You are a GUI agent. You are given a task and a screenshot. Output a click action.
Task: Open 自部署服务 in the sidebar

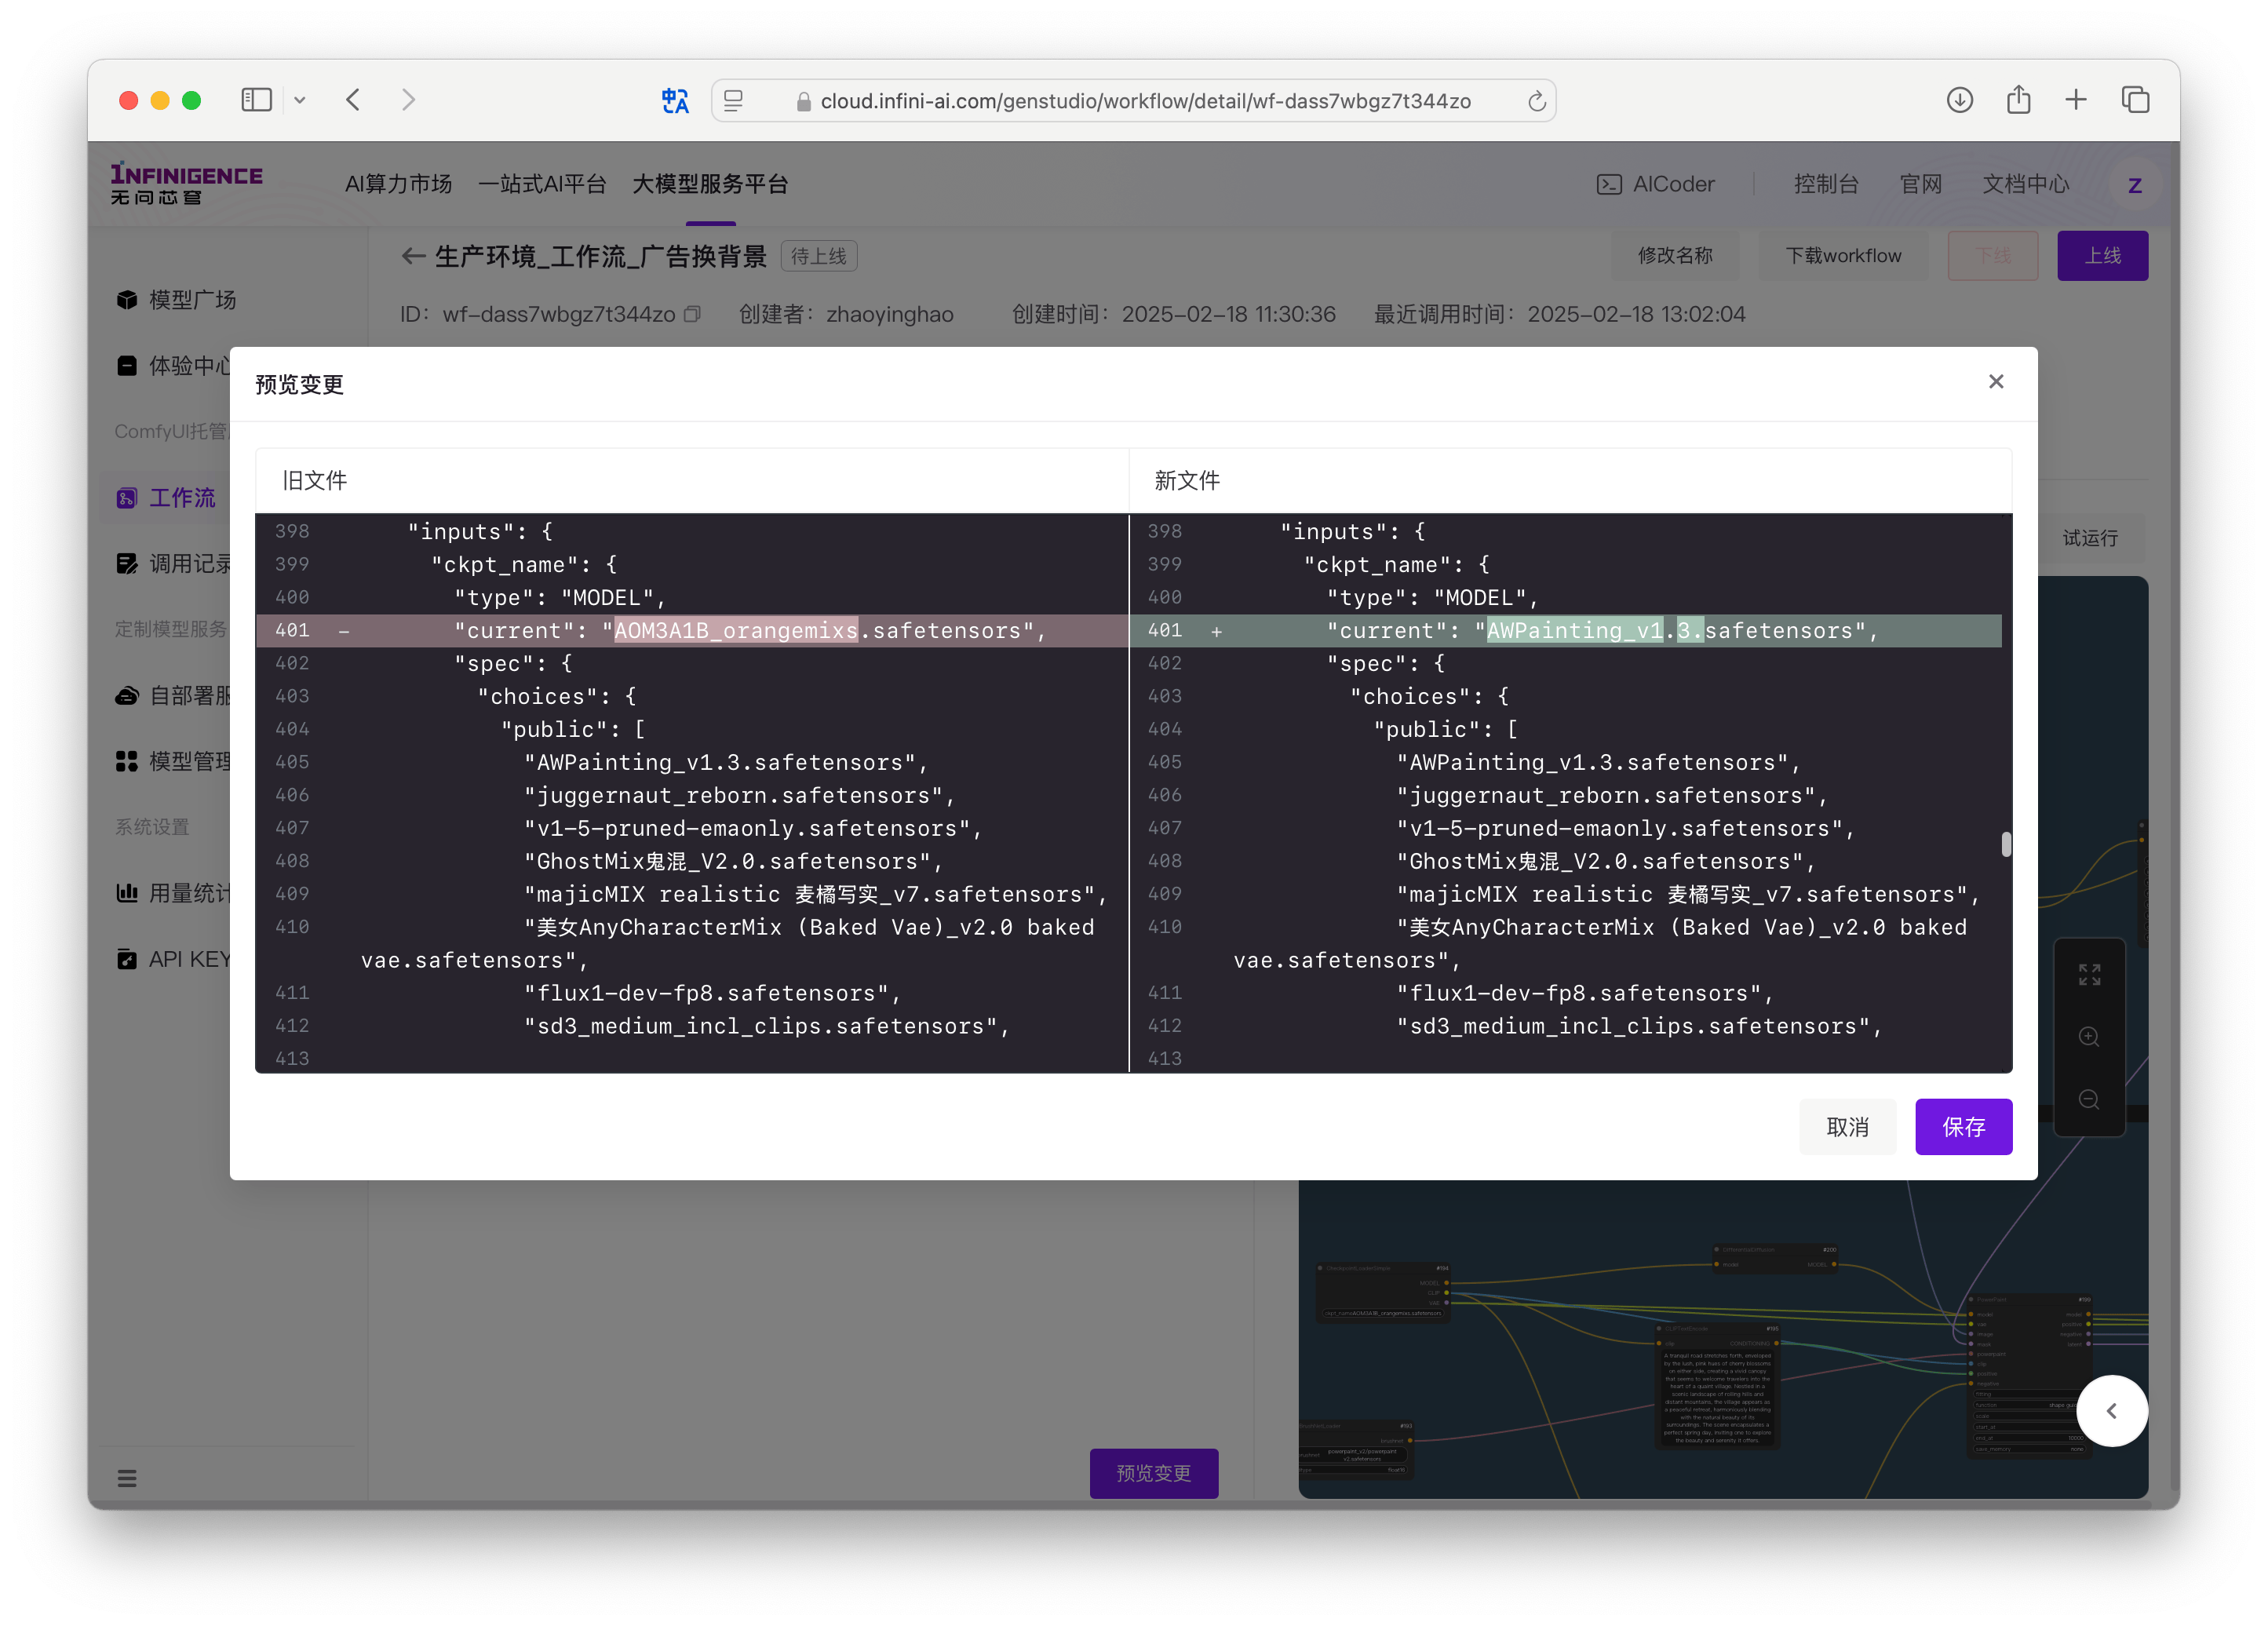click(x=172, y=696)
